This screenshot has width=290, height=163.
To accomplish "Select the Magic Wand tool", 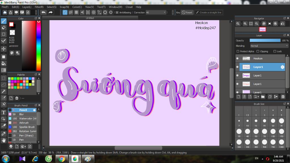I will (3, 91).
